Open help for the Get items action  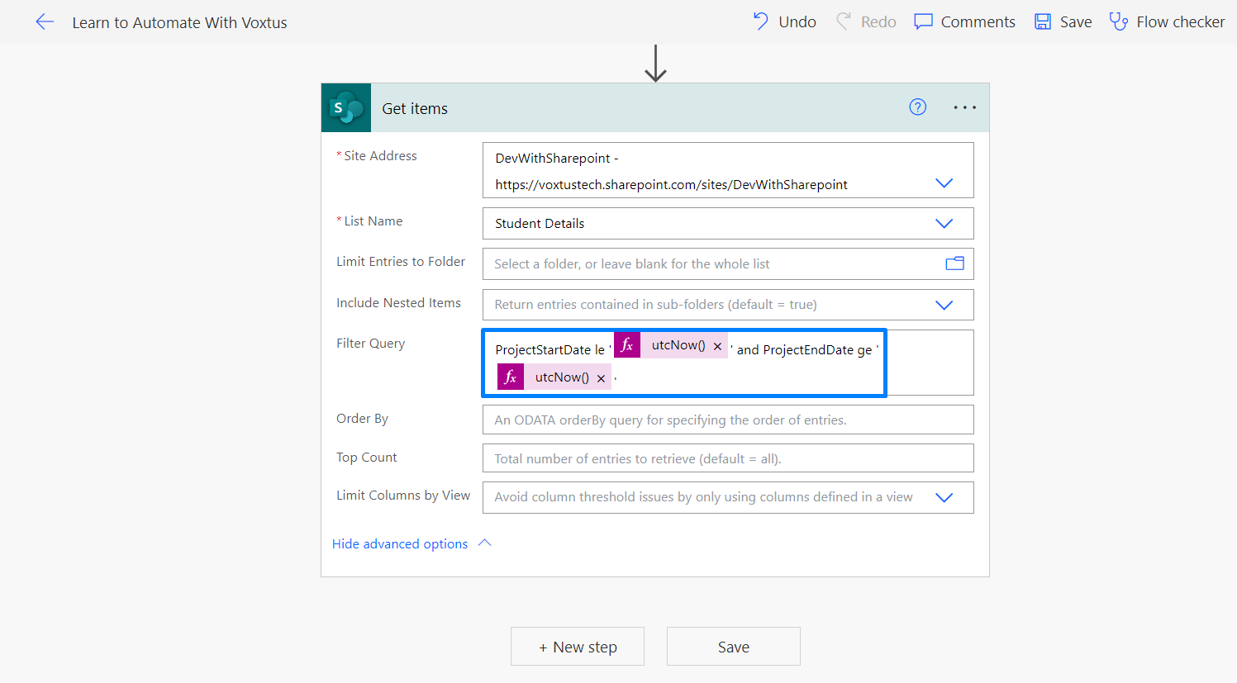[x=918, y=107]
